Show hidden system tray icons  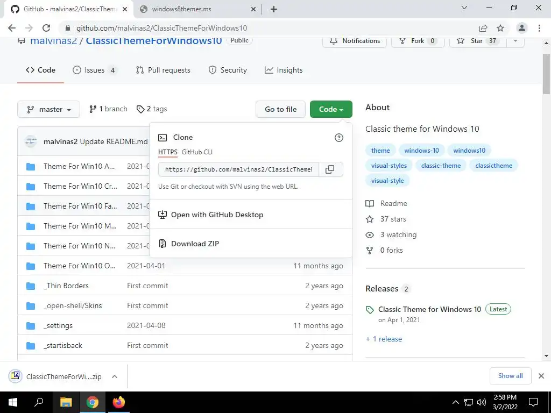click(x=455, y=402)
